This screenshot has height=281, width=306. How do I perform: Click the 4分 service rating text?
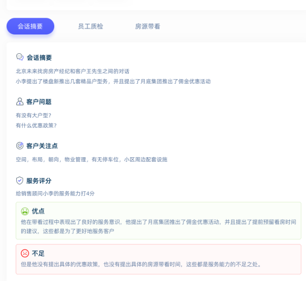[55, 193]
